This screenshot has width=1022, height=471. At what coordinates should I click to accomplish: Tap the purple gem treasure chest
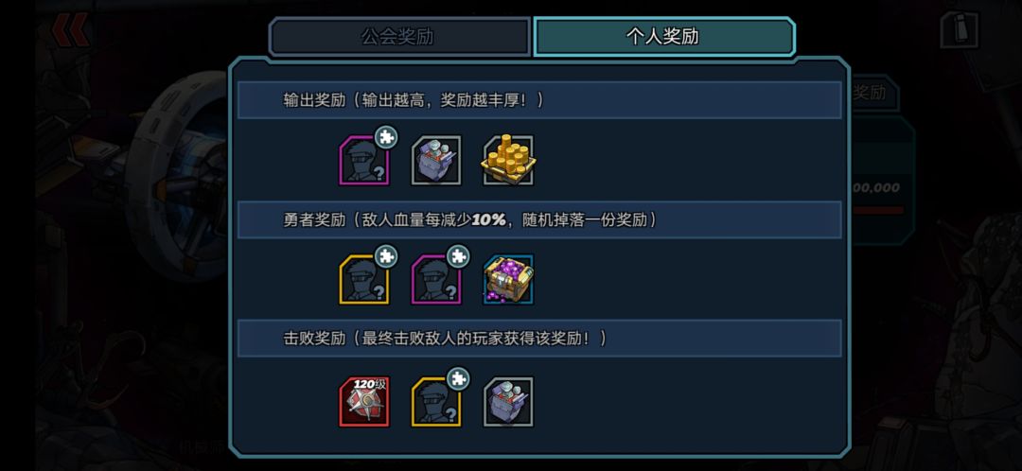point(508,279)
